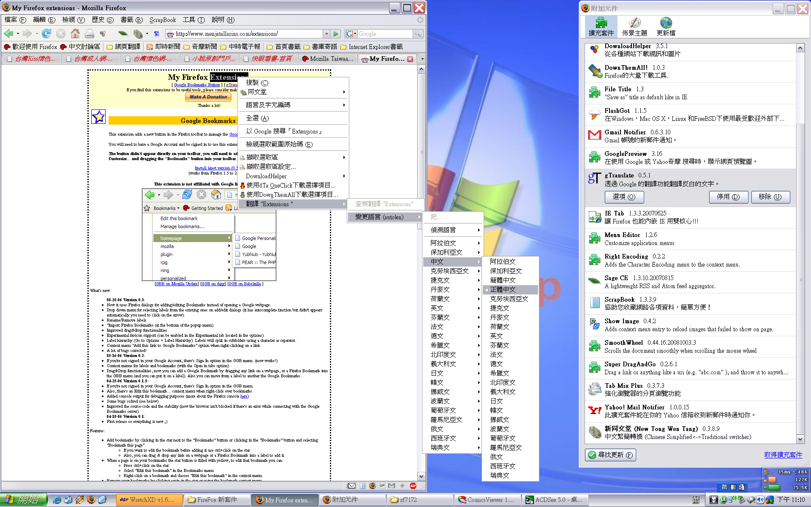Open the list-all-tabs dropdown arrow
Viewport: 811px width, 507px height.
[422, 59]
